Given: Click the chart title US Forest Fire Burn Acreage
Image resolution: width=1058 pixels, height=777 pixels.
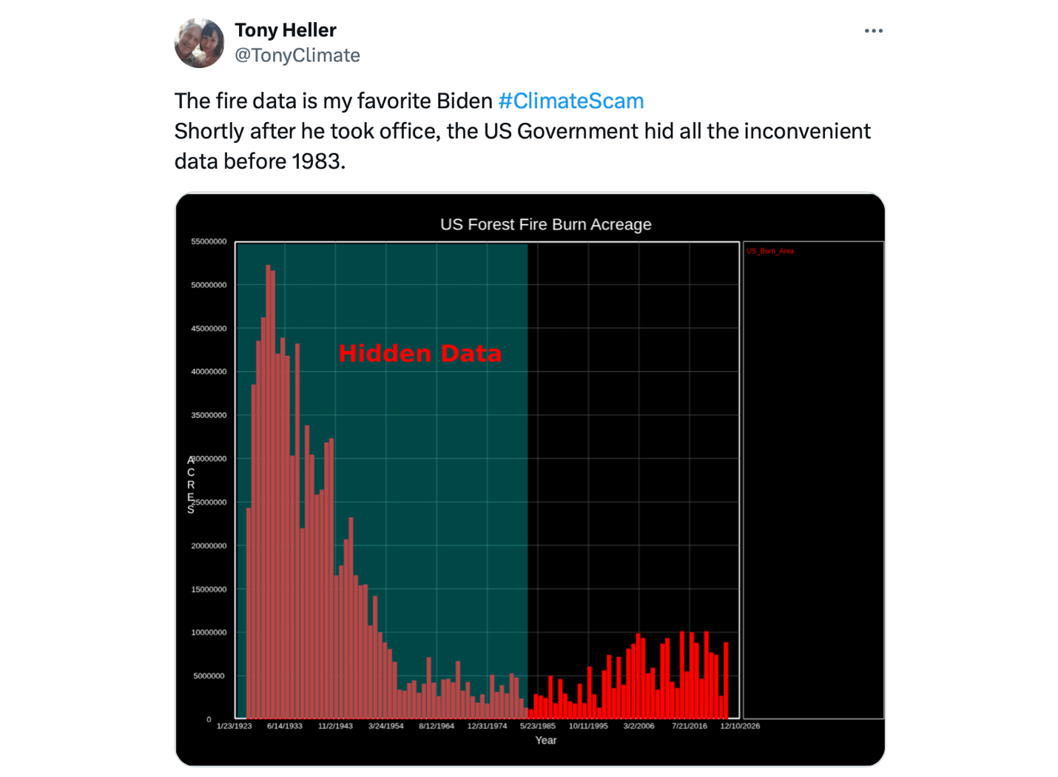Looking at the screenshot, I should click(x=546, y=224).
